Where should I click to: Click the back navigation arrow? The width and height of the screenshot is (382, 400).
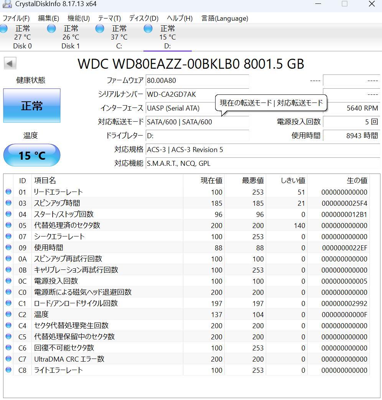coord(9,63)
